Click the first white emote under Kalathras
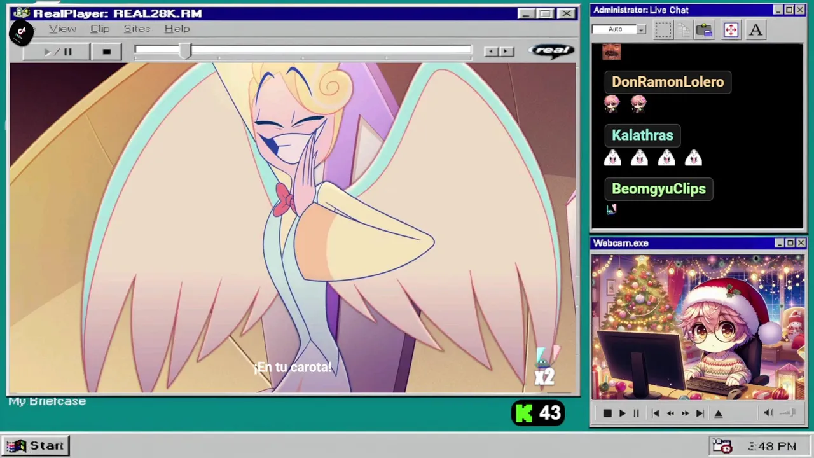The height and width of the screenshot is (458, 814). [x=612, y=158]
